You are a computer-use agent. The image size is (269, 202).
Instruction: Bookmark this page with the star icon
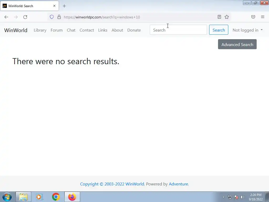(x=227, y=17)
